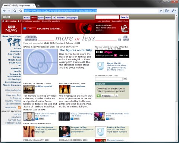Open the Technology section link
Image resolution: width=179 pixels, height=143 pixels.
click(x=14, y=79)
